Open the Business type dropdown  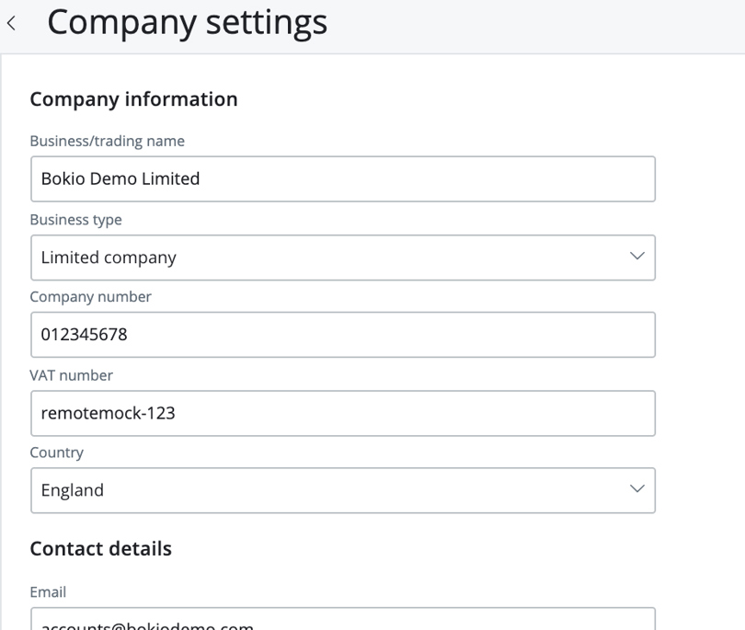coord(342,258)
